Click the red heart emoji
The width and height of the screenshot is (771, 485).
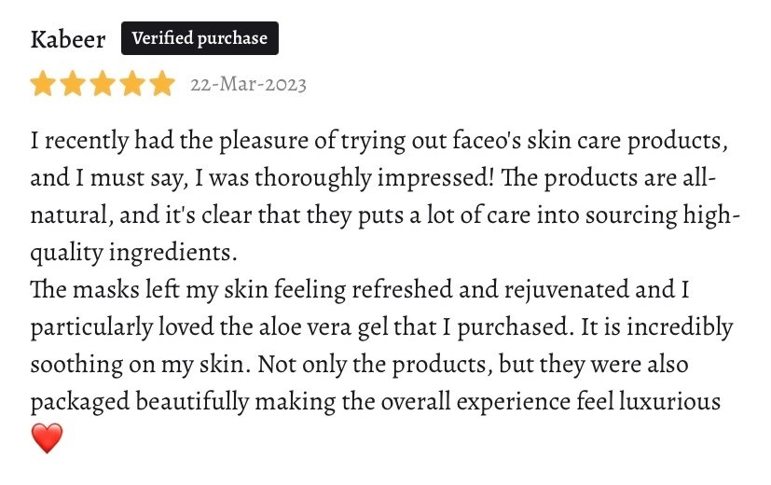(48, 437)
